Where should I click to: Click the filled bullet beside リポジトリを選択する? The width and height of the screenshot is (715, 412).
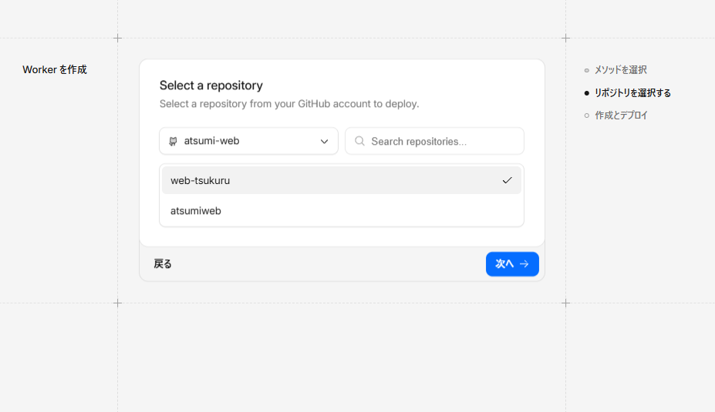click(x=587, y=93)
